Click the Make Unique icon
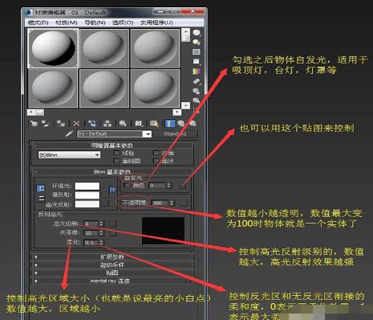373x320 pixels. coord(107,124)
